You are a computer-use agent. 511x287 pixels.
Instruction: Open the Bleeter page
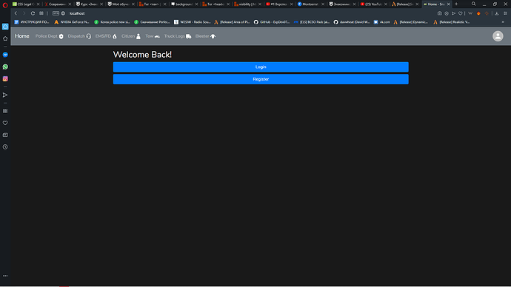(205, 36)
